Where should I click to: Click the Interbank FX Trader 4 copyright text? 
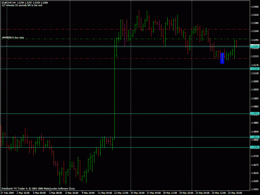click(38, 188)
